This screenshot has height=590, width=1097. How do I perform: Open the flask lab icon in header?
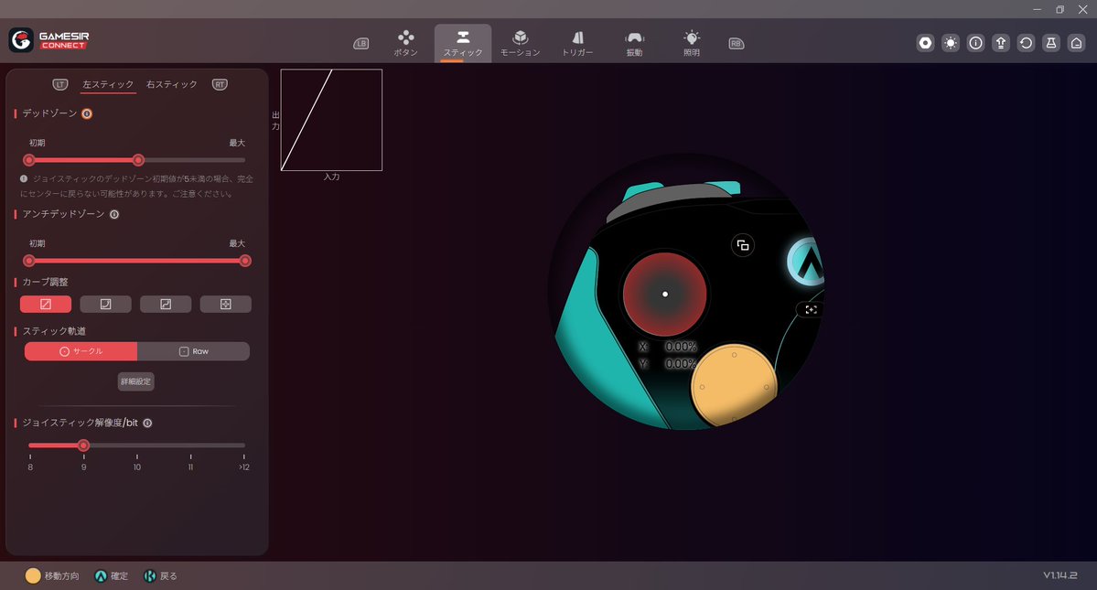point(1051,43)
